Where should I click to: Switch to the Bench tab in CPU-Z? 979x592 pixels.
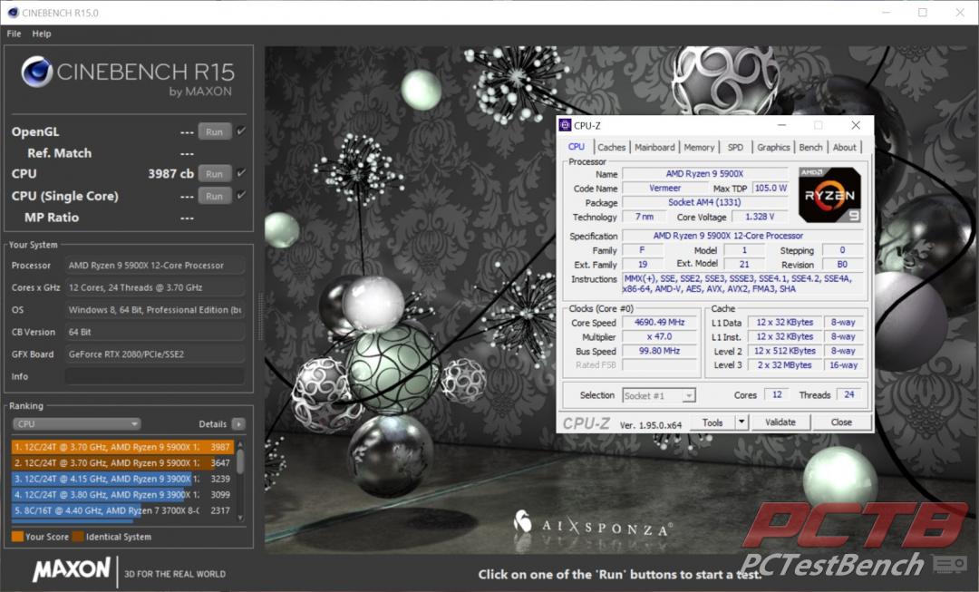click(810, 148)
